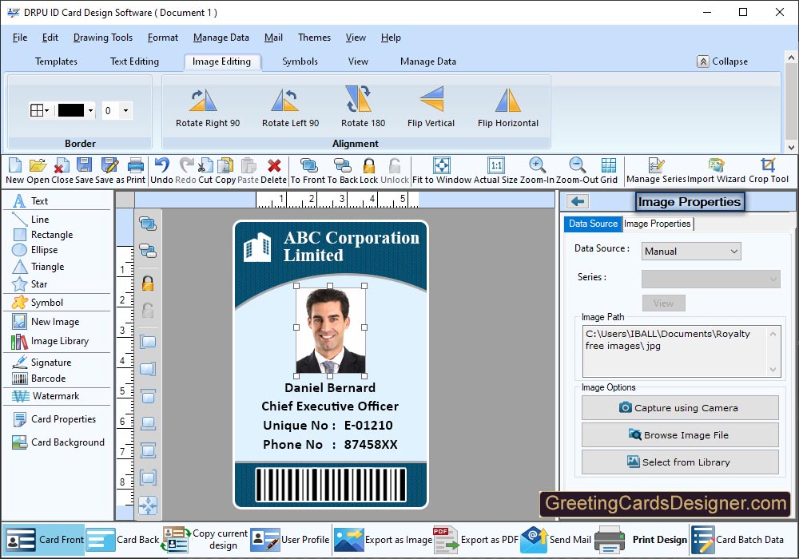Screen dimensions: 799x559
Task: Switch to Card Back view
Action: click(x=123, y=540)
